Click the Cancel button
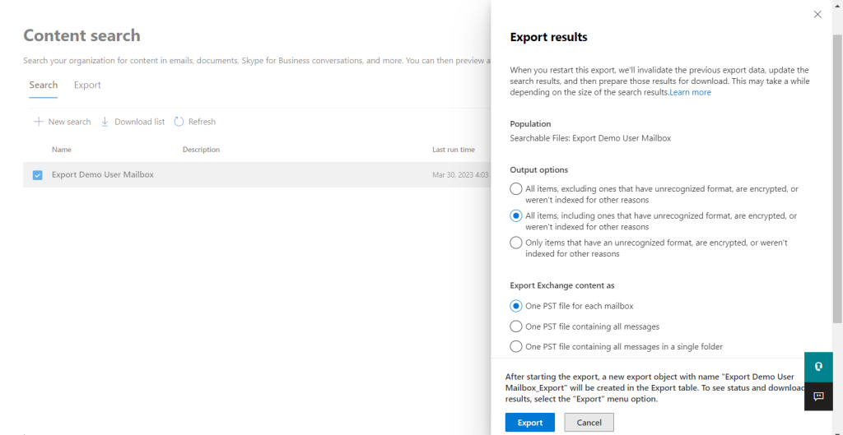843x435 pixels. pos(589,423)
